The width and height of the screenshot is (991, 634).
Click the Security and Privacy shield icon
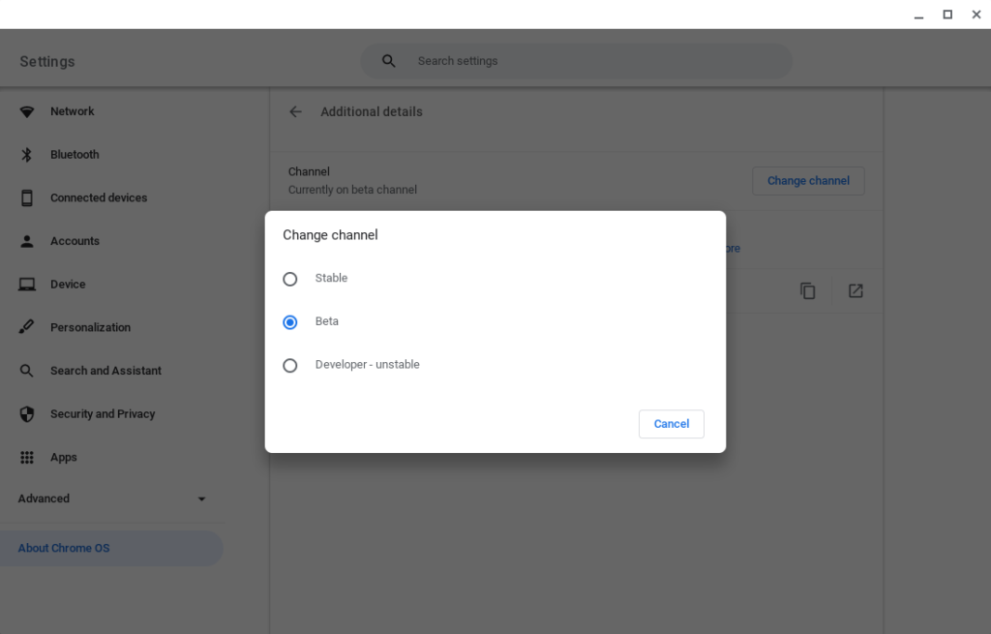[x=26, y=414]
